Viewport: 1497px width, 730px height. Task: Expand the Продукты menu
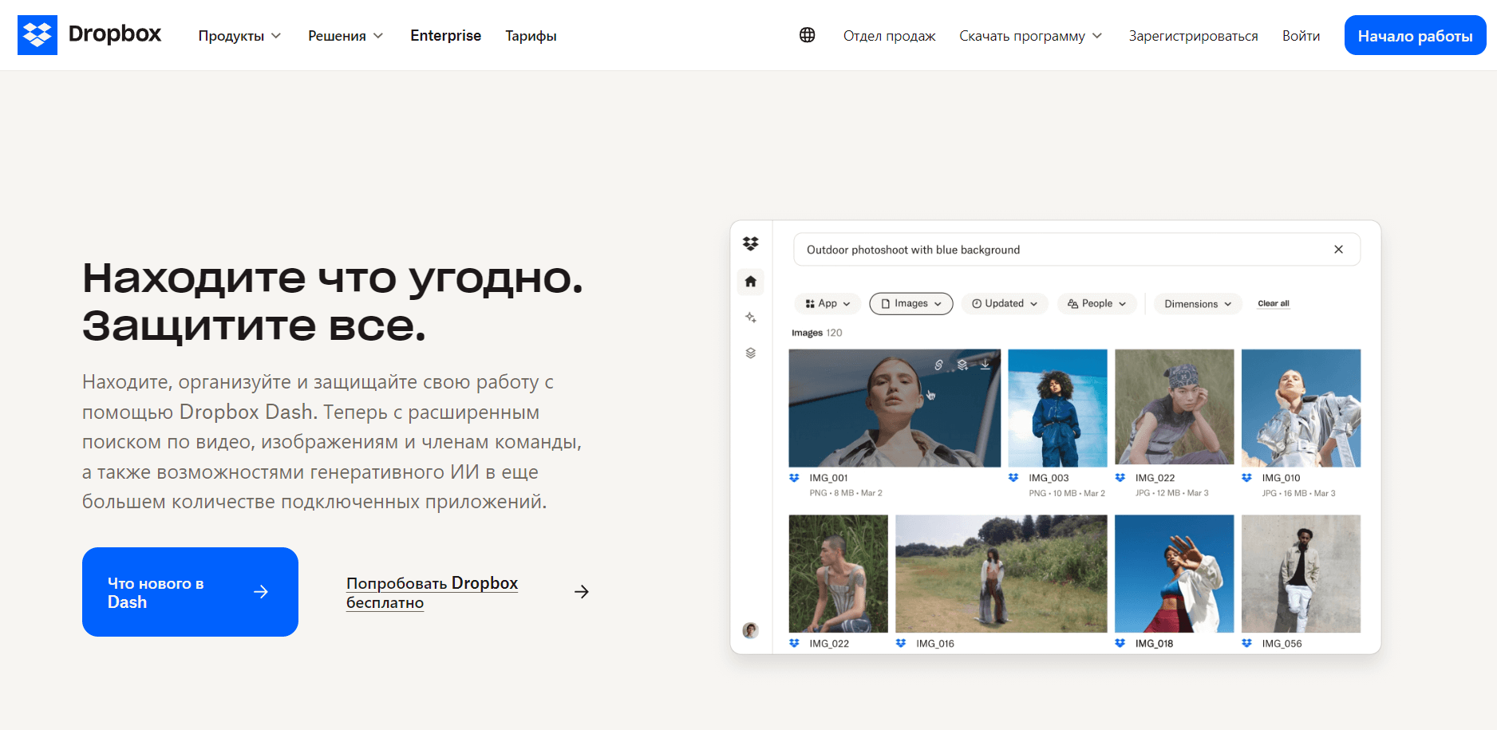pyautogui.click(x=239, y=36)
